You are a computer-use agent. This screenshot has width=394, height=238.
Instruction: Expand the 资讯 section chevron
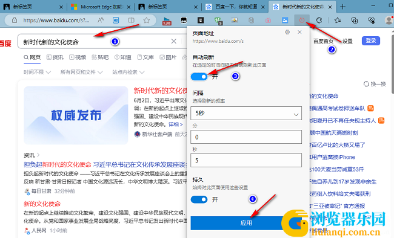click(38, 155)
